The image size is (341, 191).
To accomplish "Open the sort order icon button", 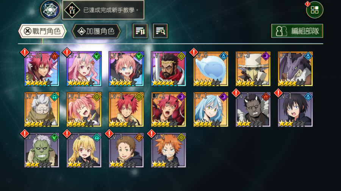I will (140, 31).
